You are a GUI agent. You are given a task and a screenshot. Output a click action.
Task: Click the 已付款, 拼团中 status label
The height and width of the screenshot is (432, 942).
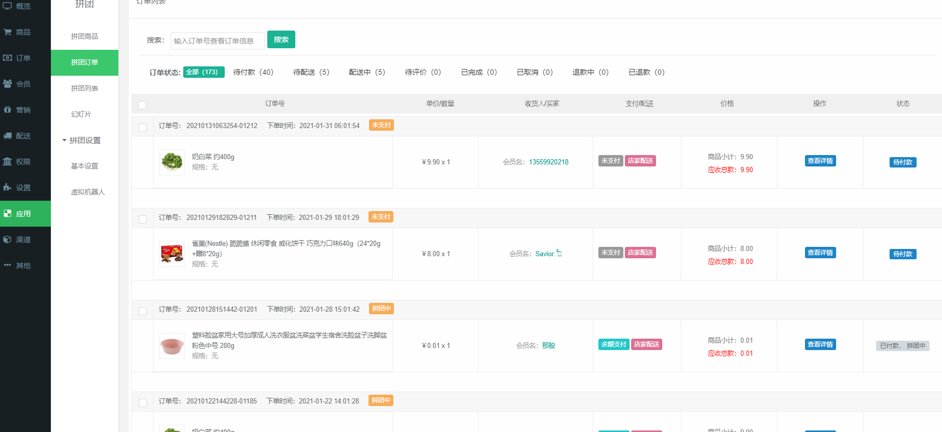[903, 346]
